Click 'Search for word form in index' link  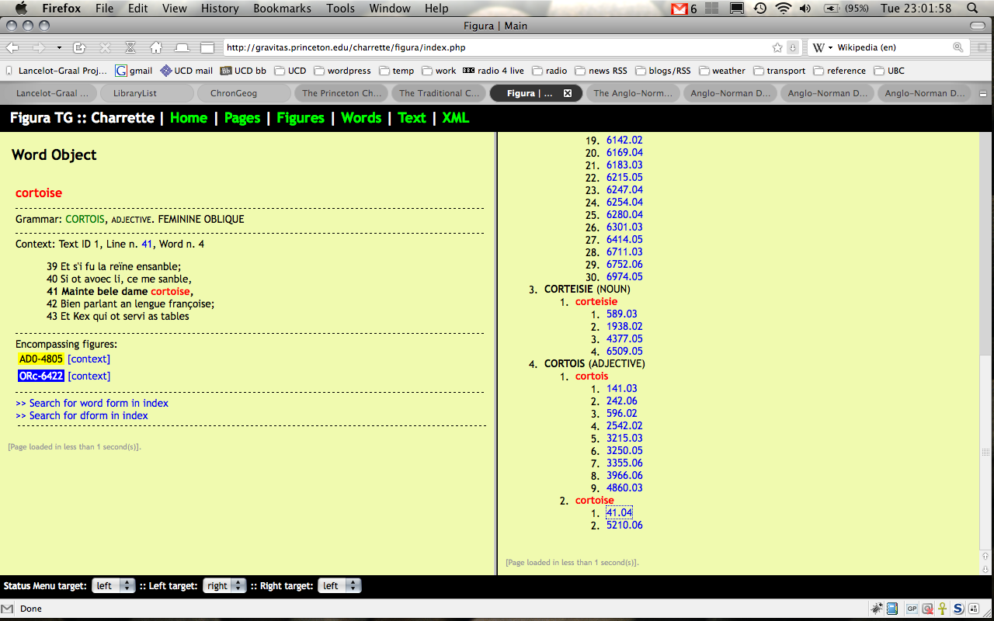(92, 403)
